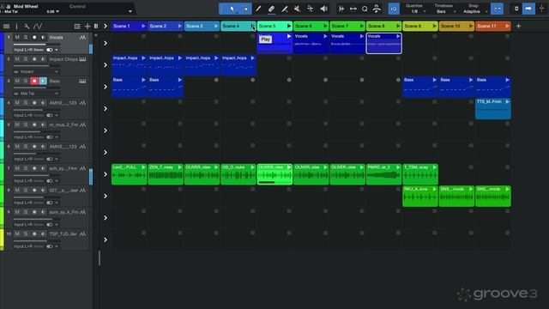Open the toolbar icon right of the zoom tool
This screenshot has height=309, width=549.
377,9
